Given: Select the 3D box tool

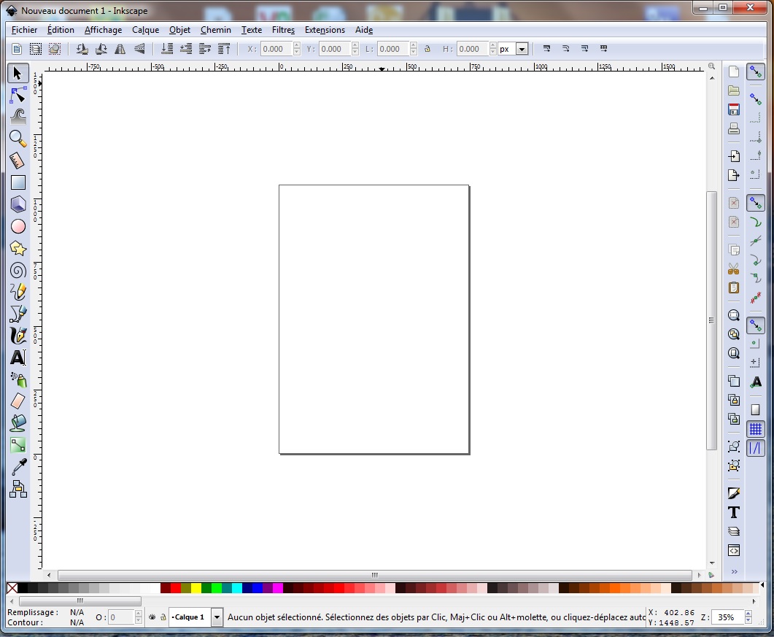Looking at the screenshot, I should (x=18, y=204).
